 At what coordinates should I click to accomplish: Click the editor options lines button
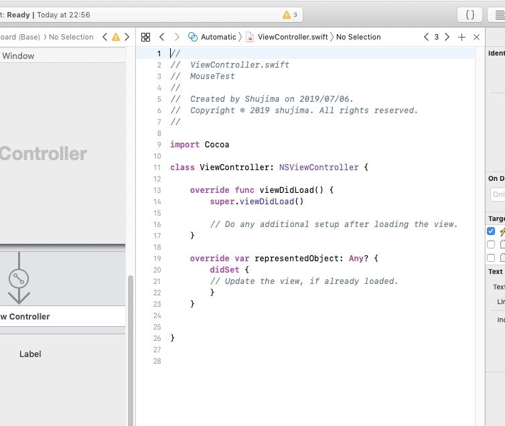click(498, 15)
